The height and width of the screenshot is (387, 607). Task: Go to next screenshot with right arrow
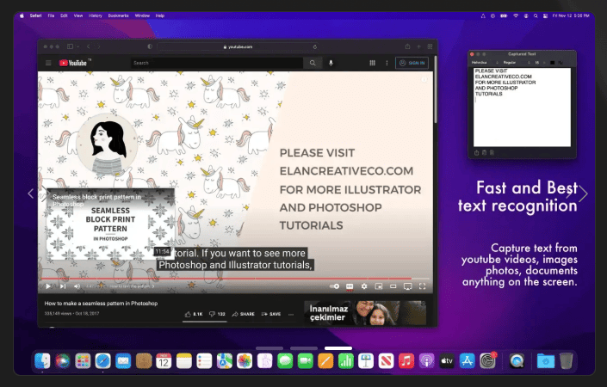coord(583,193)
